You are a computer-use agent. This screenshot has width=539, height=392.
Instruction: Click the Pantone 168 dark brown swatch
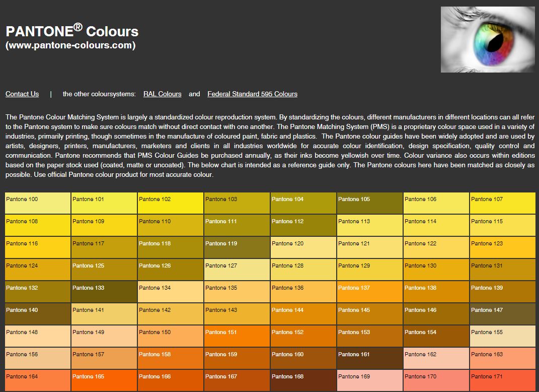click(303, 380)
